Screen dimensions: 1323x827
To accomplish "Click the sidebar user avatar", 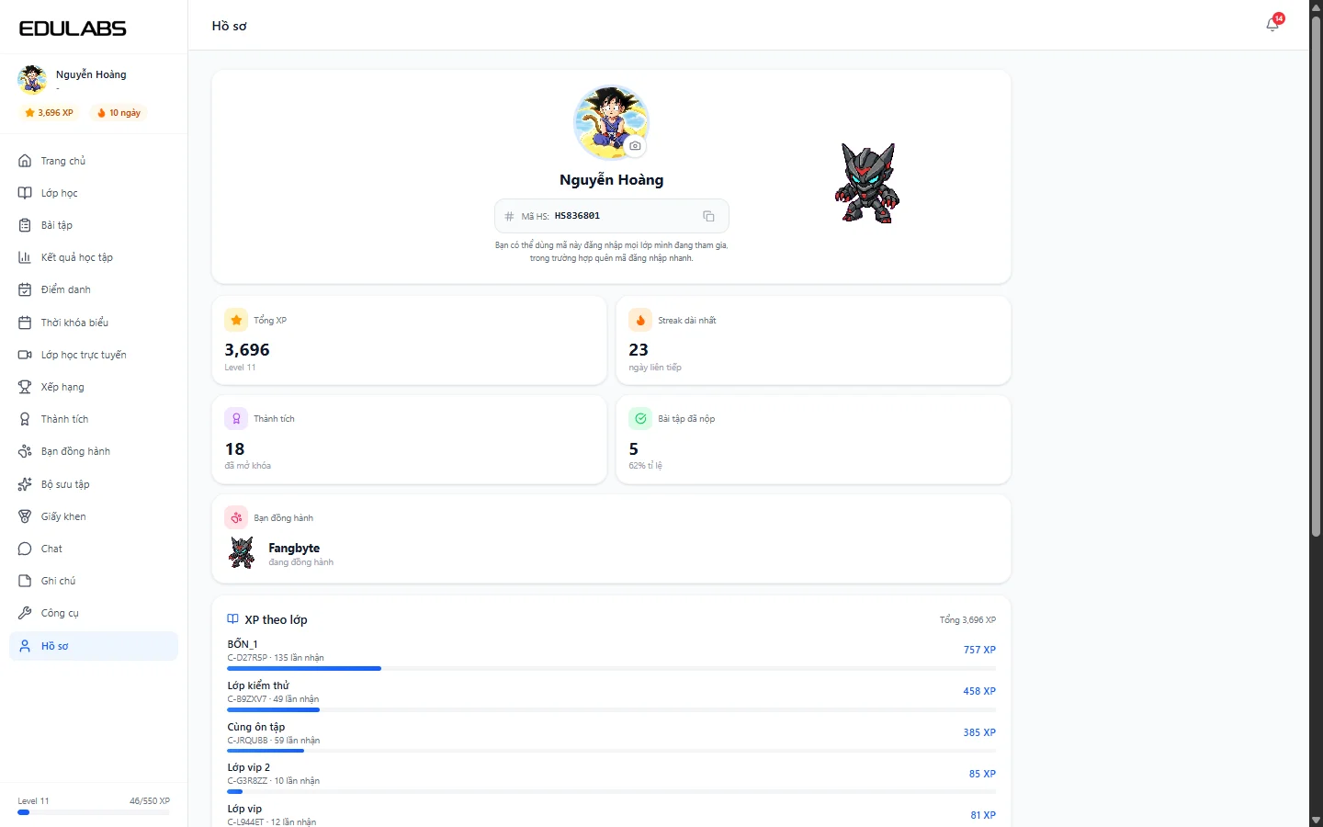I will (32, 80).
